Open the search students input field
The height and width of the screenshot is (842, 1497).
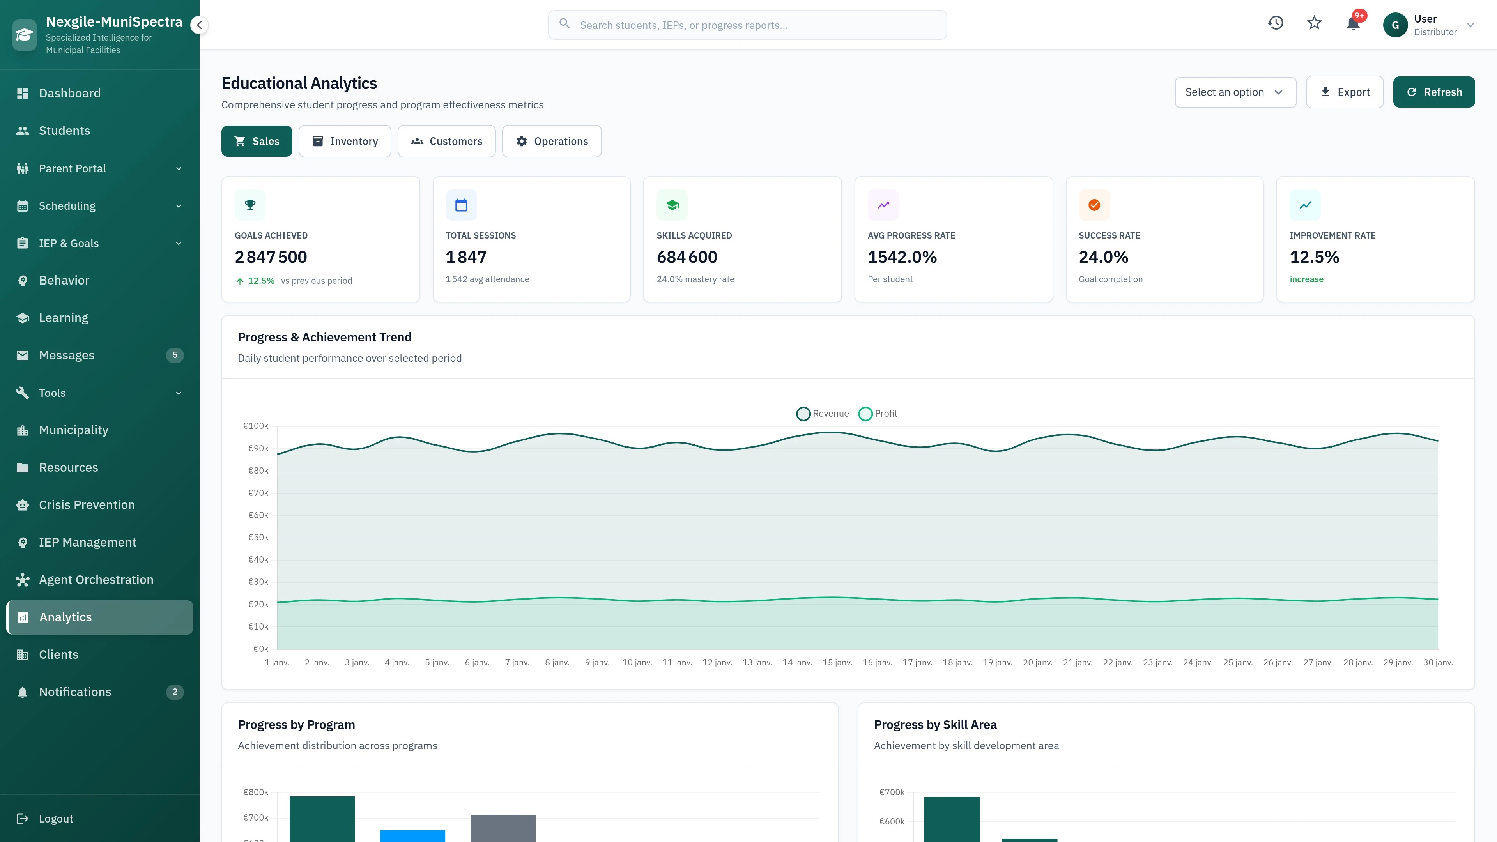coord(747,25)
